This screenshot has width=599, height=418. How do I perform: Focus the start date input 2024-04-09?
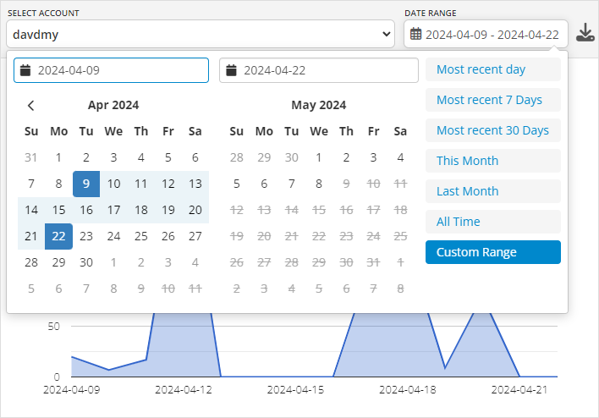click(x=111, y=70)
